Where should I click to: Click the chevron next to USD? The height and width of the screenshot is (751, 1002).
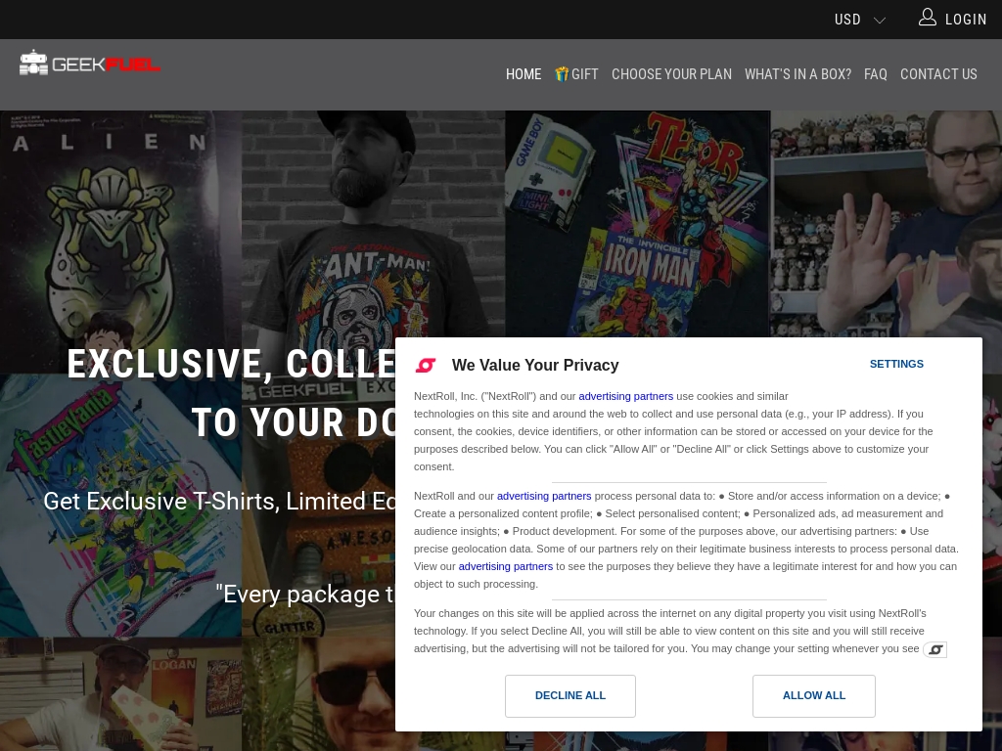(x=880, y=20)
